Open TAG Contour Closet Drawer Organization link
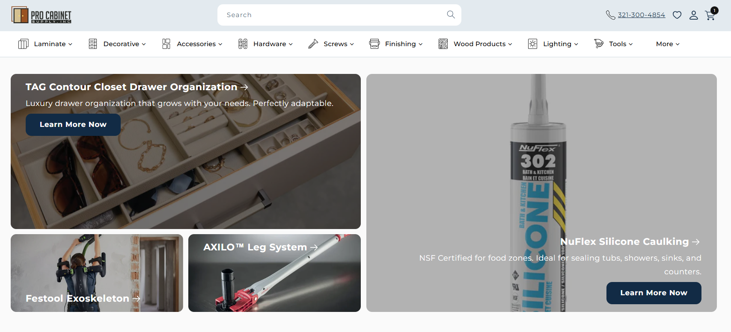This screenshot has width=731, height=332. (137, 87)
